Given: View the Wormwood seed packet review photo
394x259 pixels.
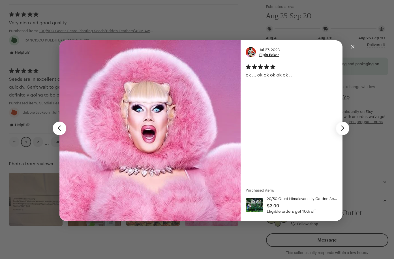Looking at the screenshot, I should click(x=36, y=199).
